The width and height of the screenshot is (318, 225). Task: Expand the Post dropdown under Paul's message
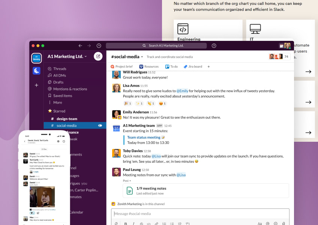click(x=127, y=181)
